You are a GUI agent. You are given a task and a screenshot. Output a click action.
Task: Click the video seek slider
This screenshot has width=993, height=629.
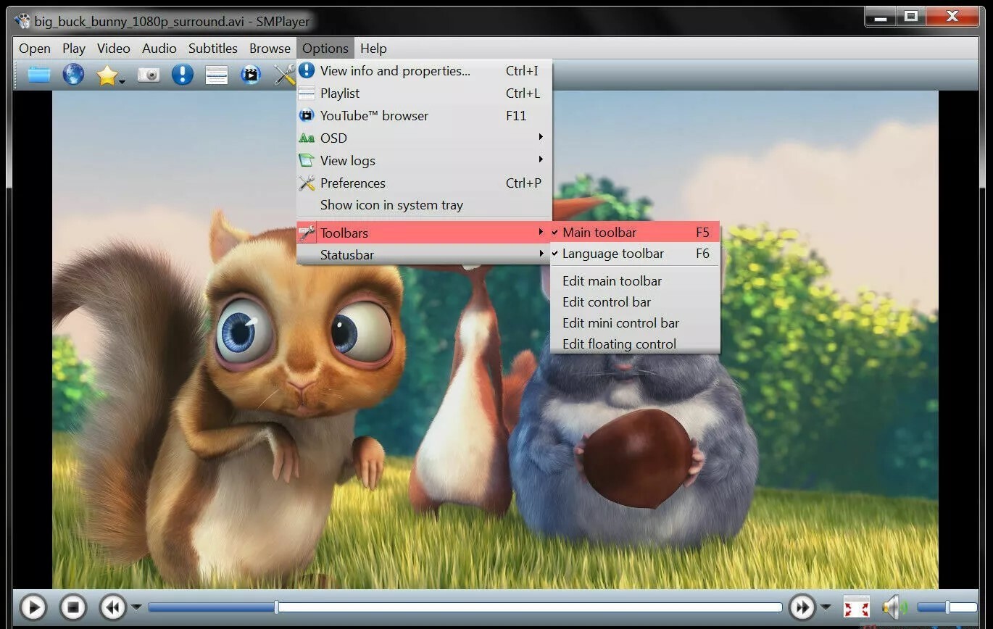coord(465,607)
